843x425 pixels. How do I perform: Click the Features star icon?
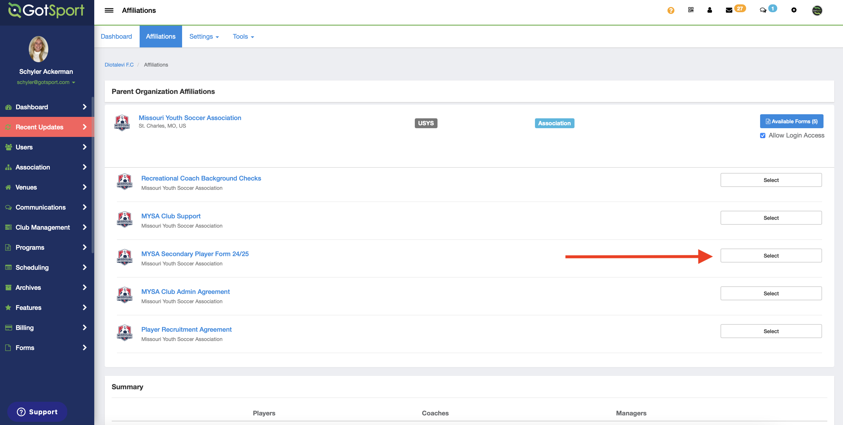pyautogui.click(x=8, y=308)
